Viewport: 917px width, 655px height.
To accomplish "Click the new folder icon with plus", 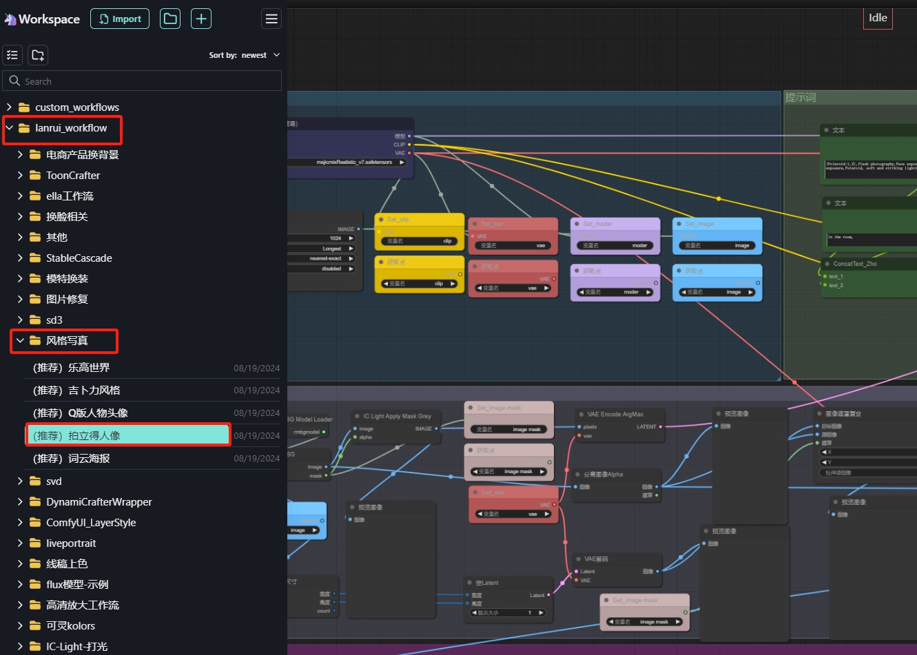I will click(38, 55).
